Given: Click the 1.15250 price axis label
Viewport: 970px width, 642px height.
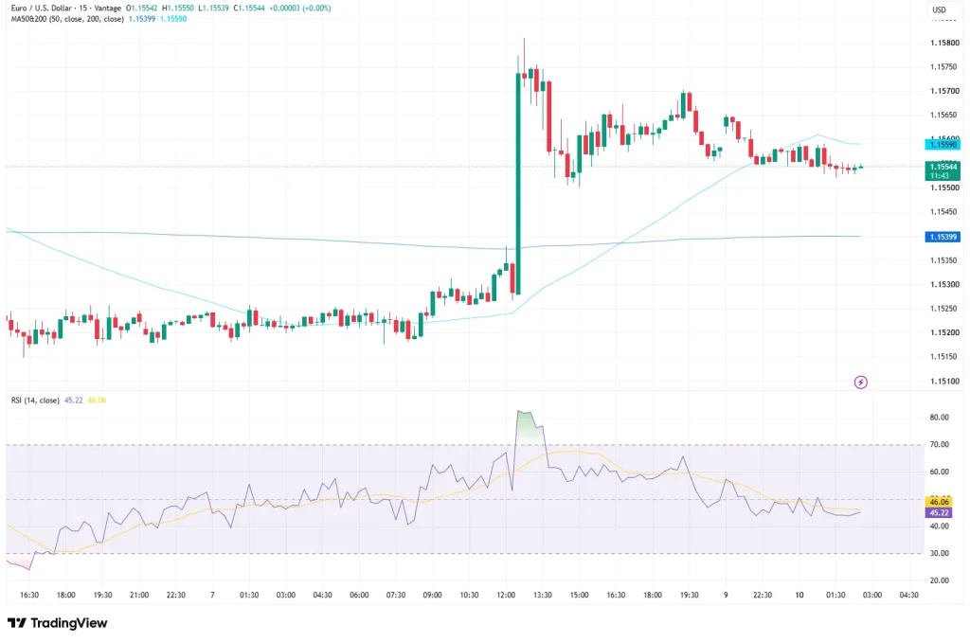Looking at the screenshot, I should [x=944, y=308].
